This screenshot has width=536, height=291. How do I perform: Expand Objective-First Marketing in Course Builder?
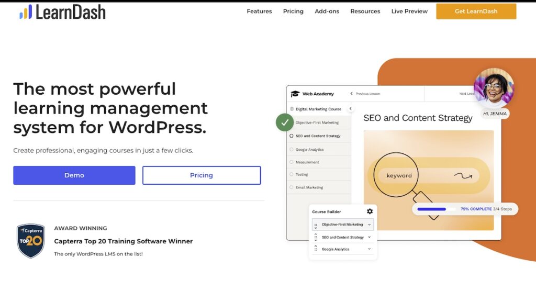pyautogui.click(x=369, y=225)
